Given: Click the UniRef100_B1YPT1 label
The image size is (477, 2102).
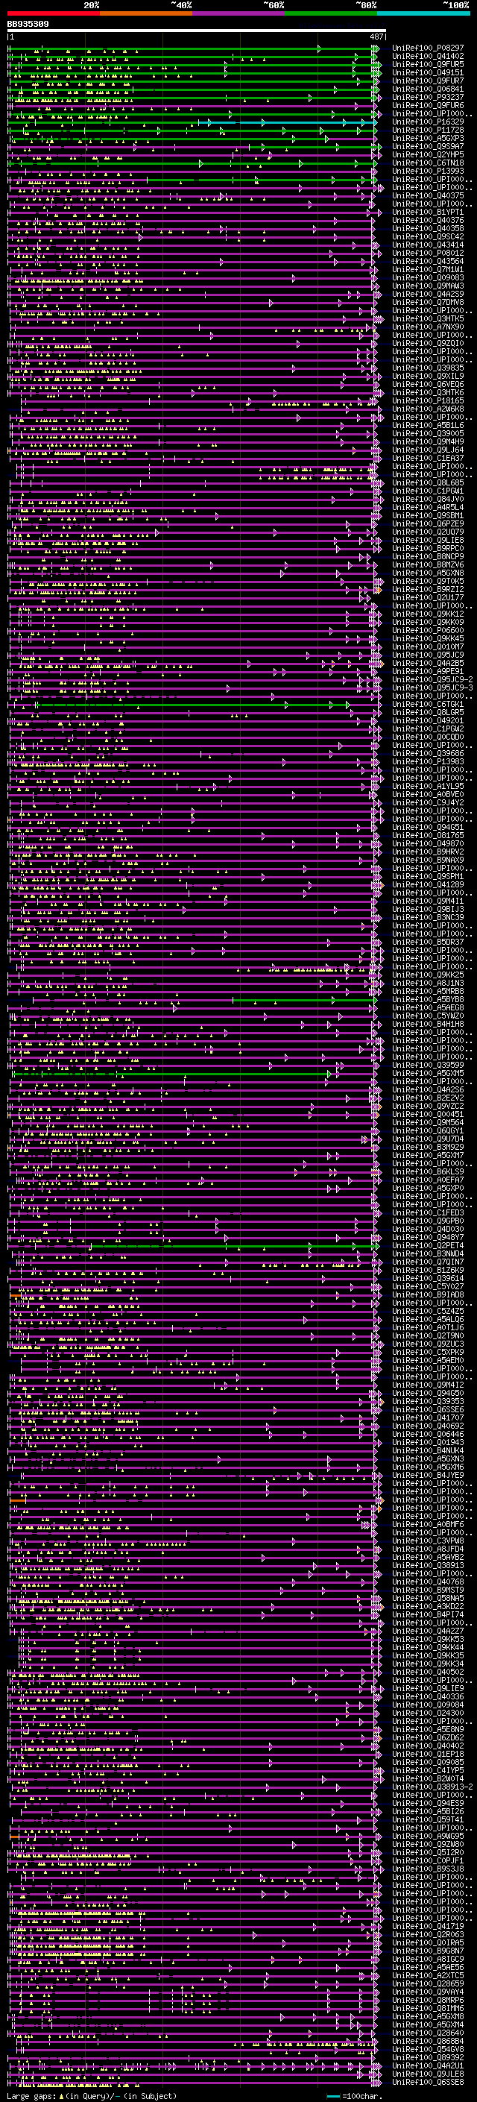Looking at the screenshot, I should click(427, 213).
